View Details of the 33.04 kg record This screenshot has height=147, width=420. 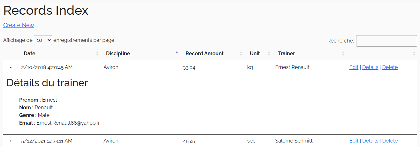pyautogui.click(x=370, y=67)
